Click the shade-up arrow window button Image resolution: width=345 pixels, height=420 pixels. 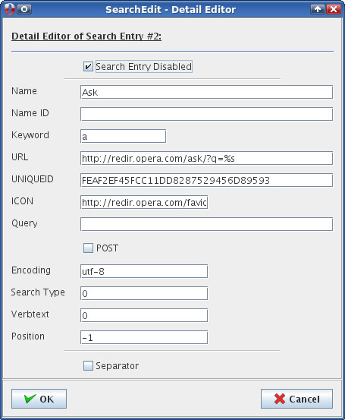[x=318, y=9]
